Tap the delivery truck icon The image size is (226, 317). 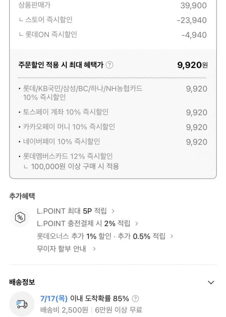tap(22, 304)
